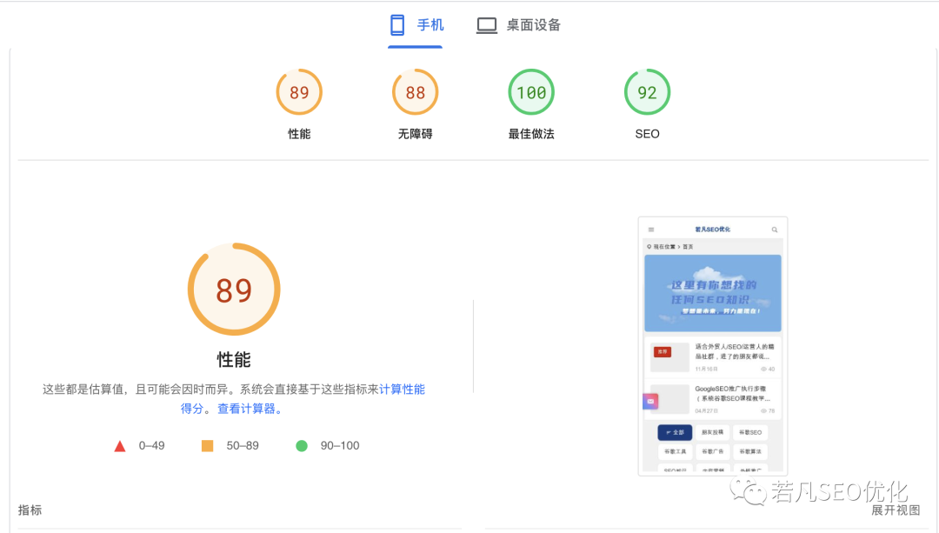Open the 计算性能得分 link

pos(402,390)
